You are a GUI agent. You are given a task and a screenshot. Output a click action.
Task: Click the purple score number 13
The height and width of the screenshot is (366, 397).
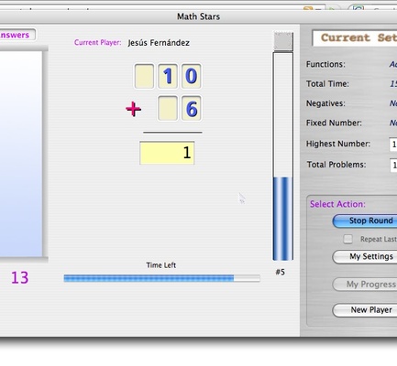[20, 278]
